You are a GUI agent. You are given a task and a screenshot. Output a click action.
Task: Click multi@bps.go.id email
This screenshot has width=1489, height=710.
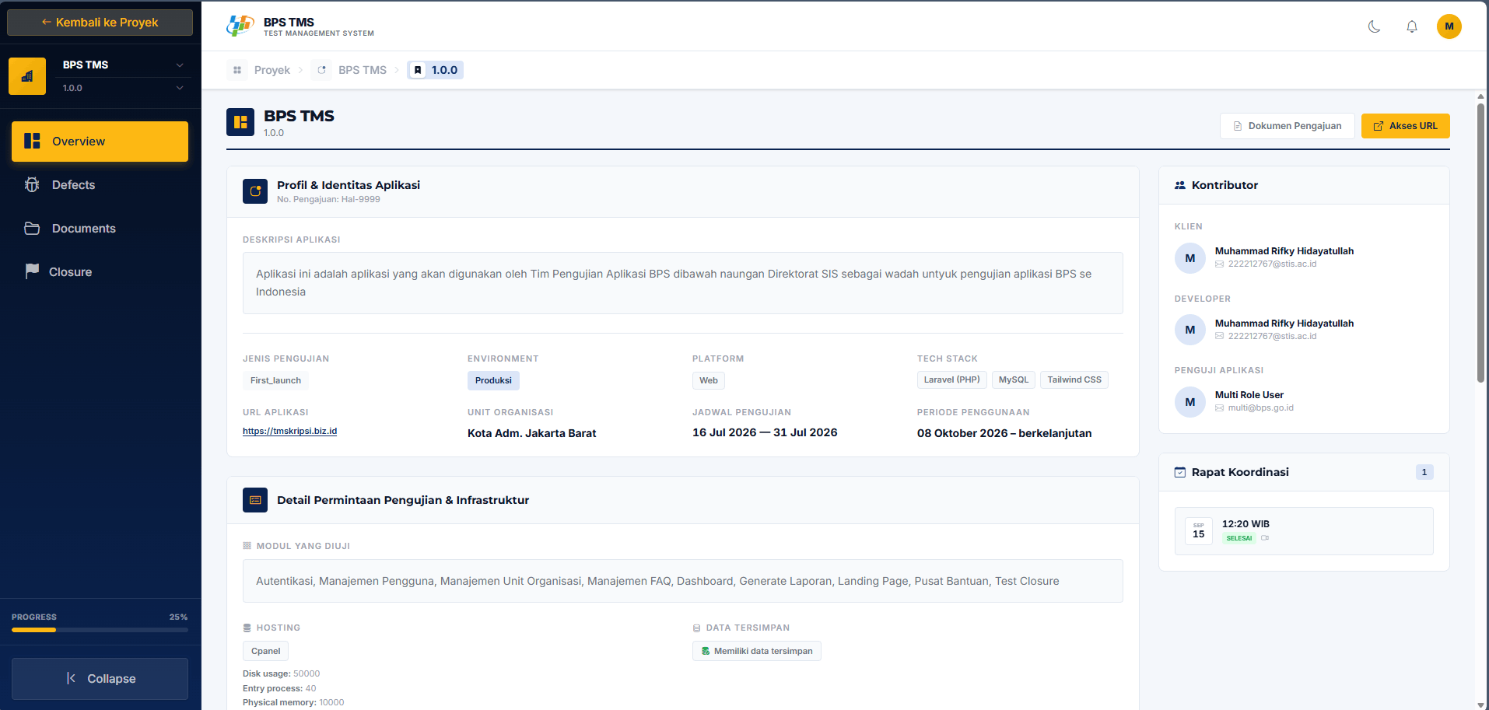pyautogui.click(x=1261, y=407)
